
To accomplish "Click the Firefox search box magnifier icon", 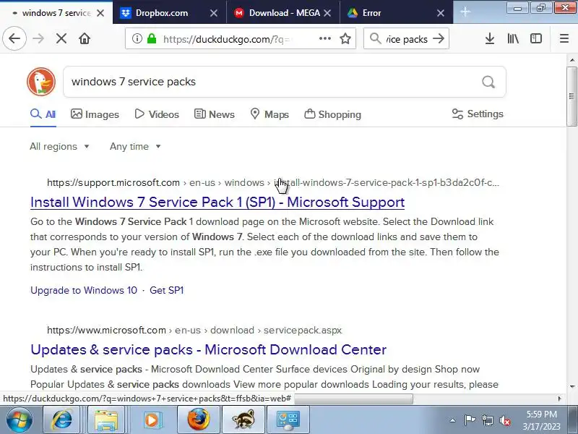I will point(375,38).
